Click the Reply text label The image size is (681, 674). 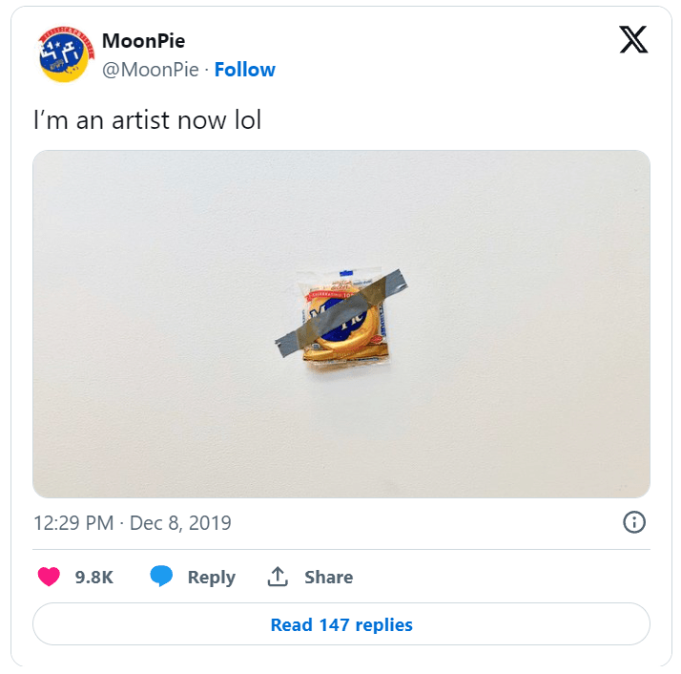pos(212,577)
